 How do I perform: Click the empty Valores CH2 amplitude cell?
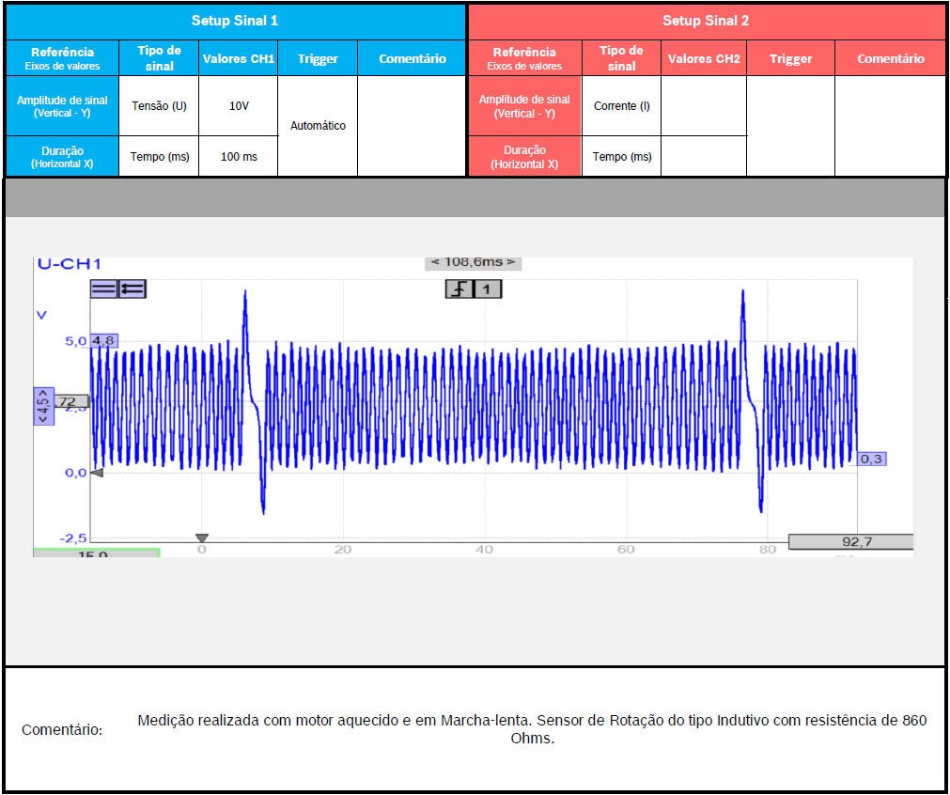pos(703,106)
